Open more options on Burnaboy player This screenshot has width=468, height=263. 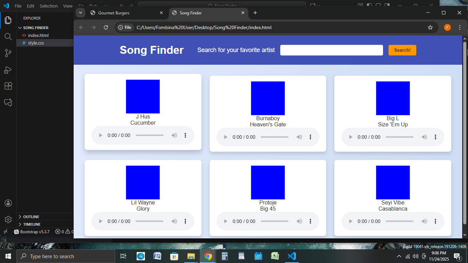pos(310,137)
